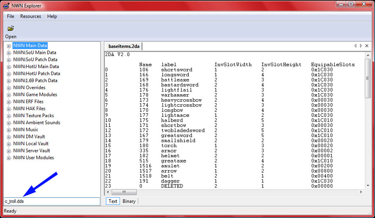375x218 pixels.
Task: Click the 'InvSlotHeight' column header text
Action: click(281, 65)
